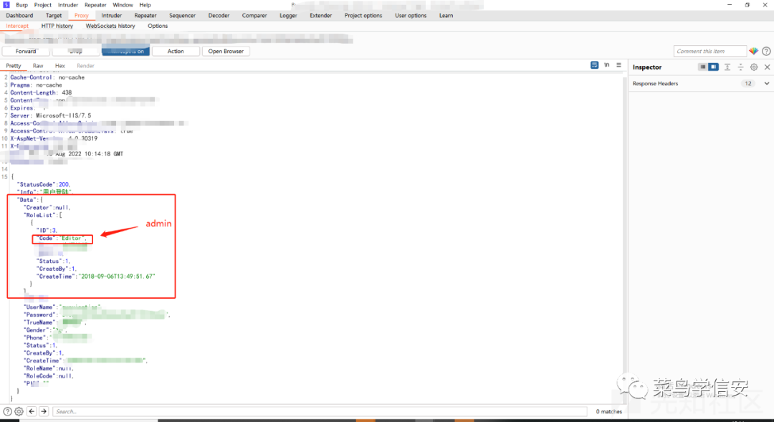Viewport: 774px width, 422px height.
Task: Open the WebSockets history sub-tab
Action: coord(110,26)
